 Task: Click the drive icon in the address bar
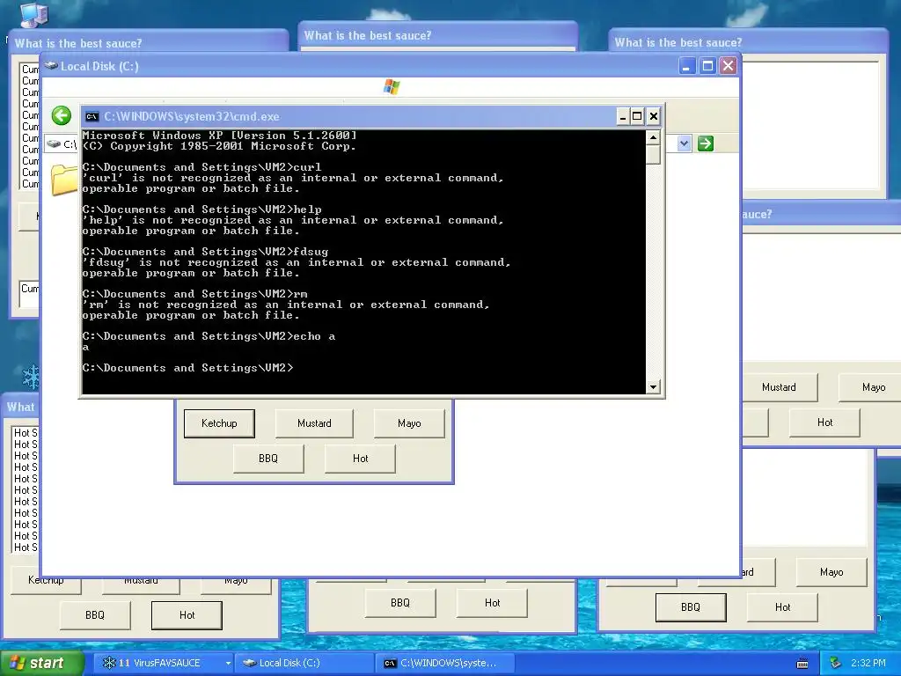tap(54, 143)
